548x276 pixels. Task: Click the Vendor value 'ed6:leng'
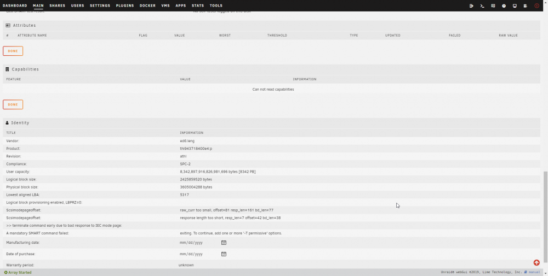pos(187,141)
